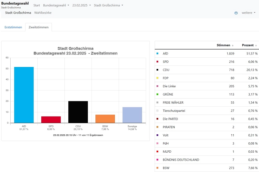Go to Start in the navigation
This screenshot has height=172, width=259.
click(37, 5)
